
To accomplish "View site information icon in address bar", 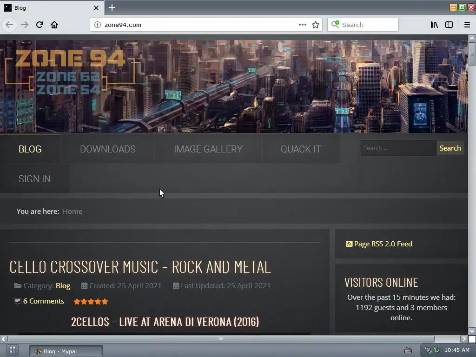I will click(x=98, y=25).
